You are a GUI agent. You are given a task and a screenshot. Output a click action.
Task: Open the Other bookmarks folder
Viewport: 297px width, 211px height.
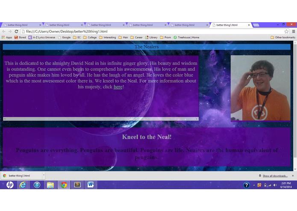[283, 38]
